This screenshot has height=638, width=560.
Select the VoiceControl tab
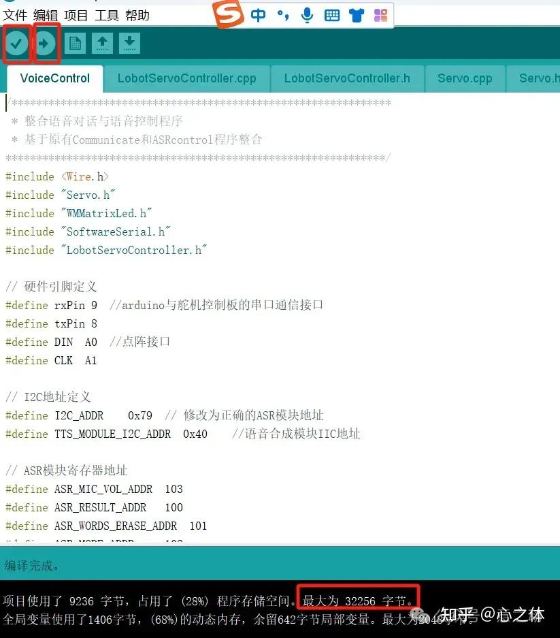[54, 78]
